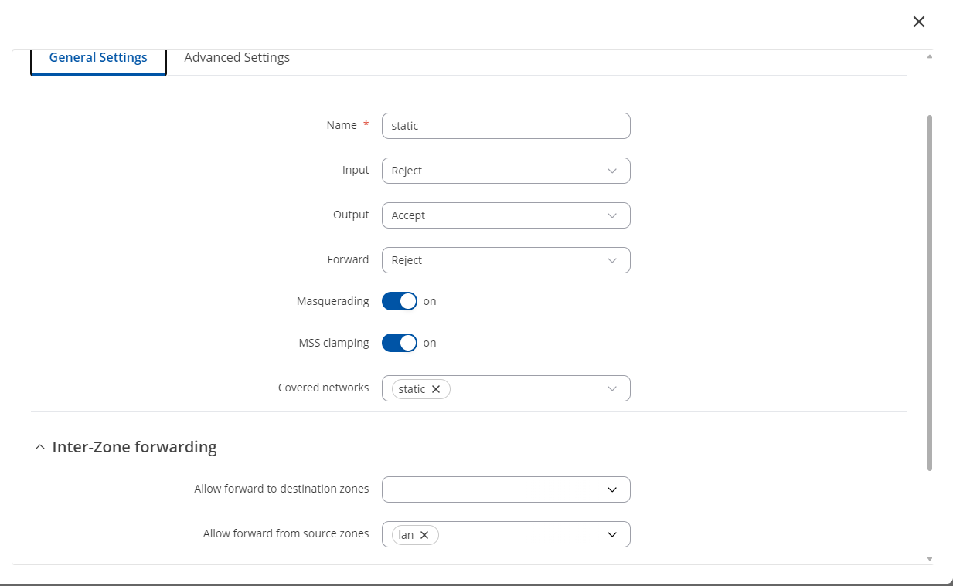The width and height of the screenshot is (953, 586).
Task: Open the Input policy dropdown showing Reject
Action: point(495,171)
